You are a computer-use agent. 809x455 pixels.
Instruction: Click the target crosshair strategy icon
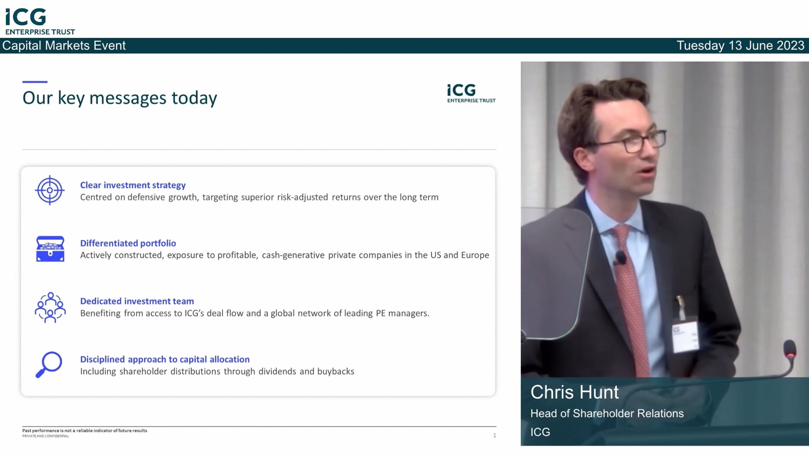[x=50, y=190]
